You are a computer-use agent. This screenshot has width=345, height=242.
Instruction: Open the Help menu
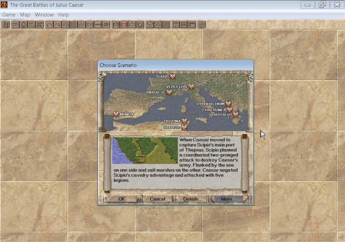point(63,15)
